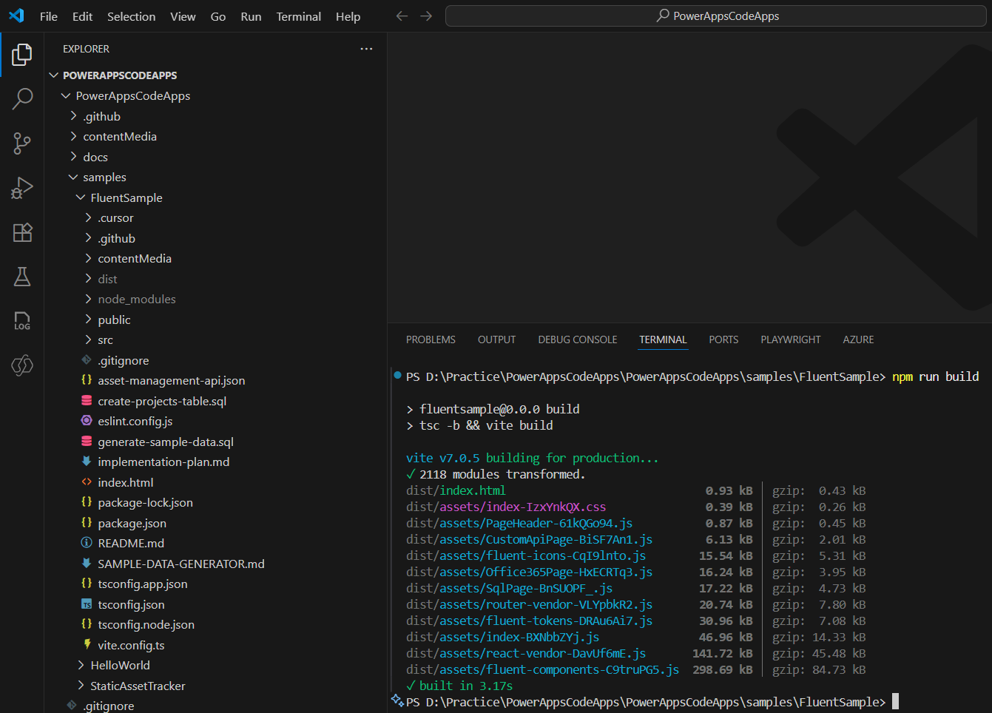Click the Explorer more actions ellipsis

point(366,49)
